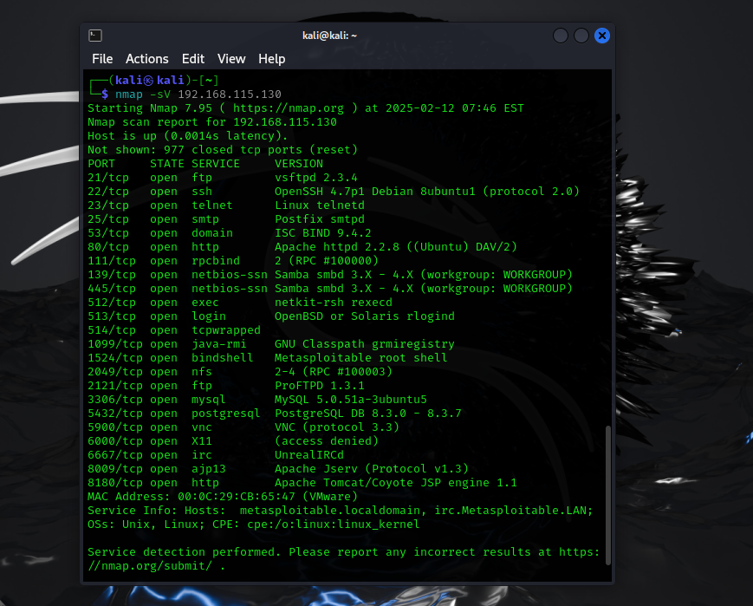This screenshot has height=606, width=753.
Task: Click 'bindshell' service name
Action: (223, 358)
